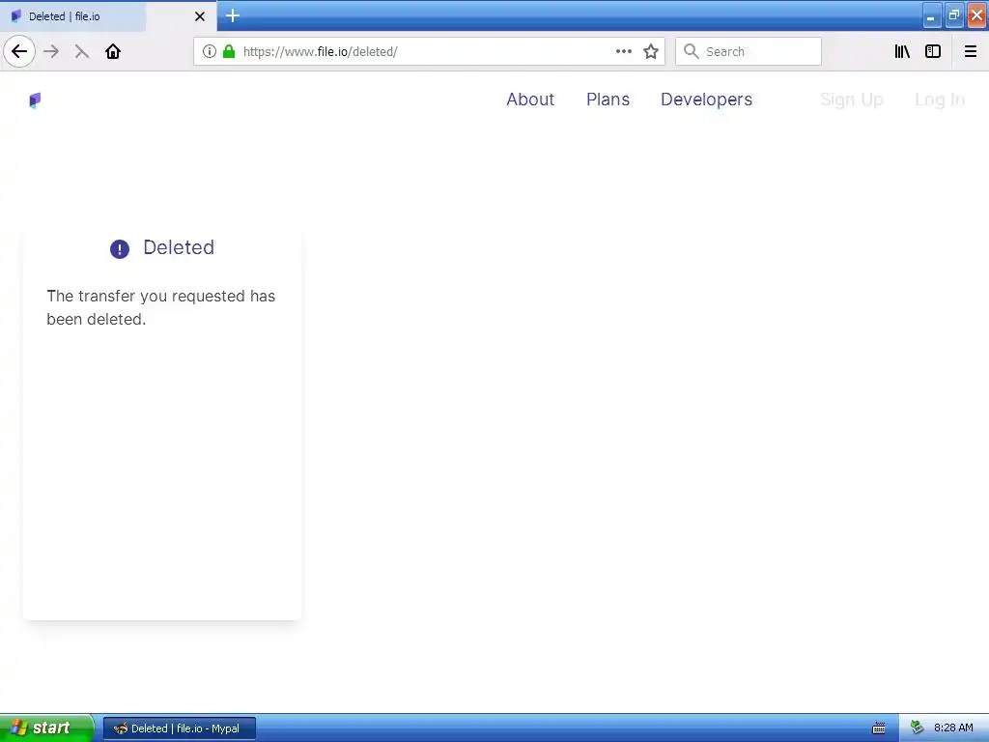Image resolution: width=989 pixels, height=742 pixels.
Task: Select 'Deleted | file.io - Mypal' taskbar button
Action: click(179, 728)
